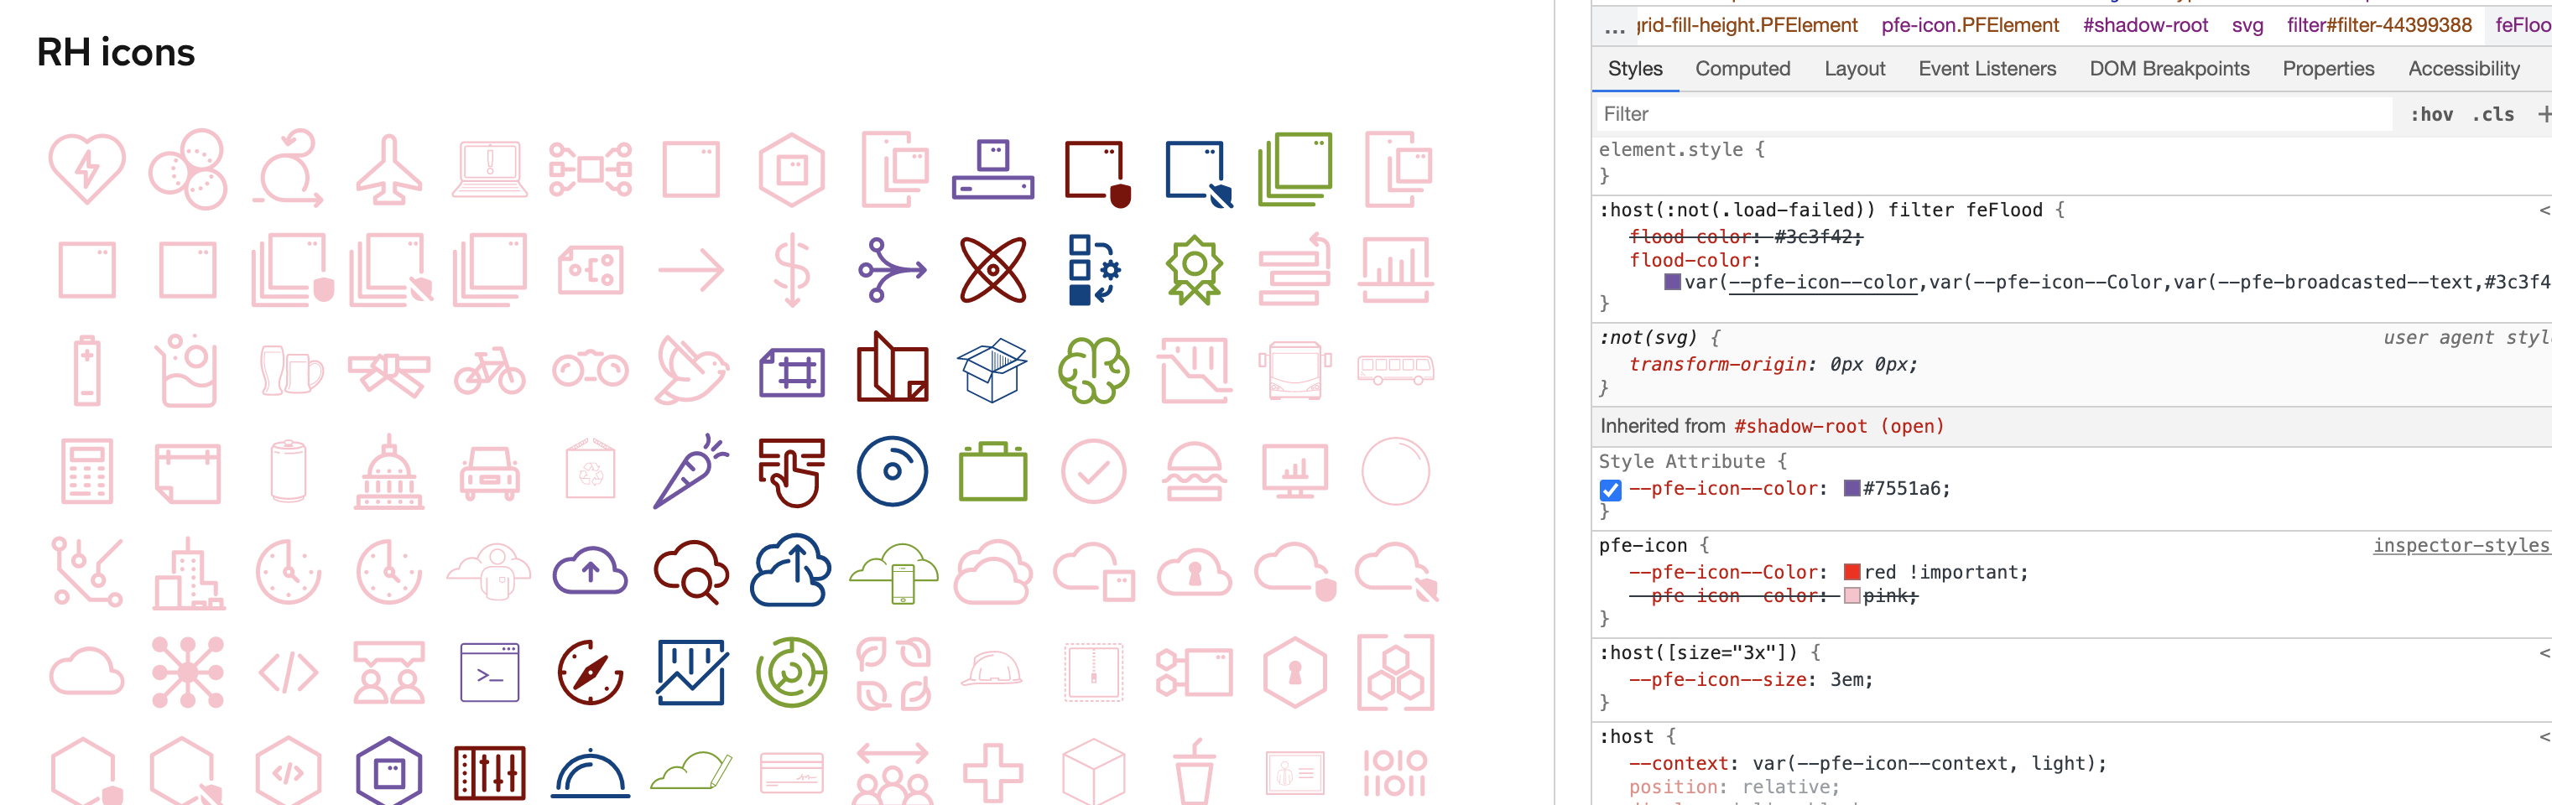2552x805 pixels.
Task: Click the green brain icon
Action: tap(1093, 371)
